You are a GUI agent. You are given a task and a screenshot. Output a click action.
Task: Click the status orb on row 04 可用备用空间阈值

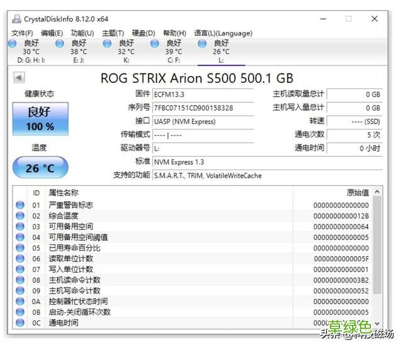point(20,237)
